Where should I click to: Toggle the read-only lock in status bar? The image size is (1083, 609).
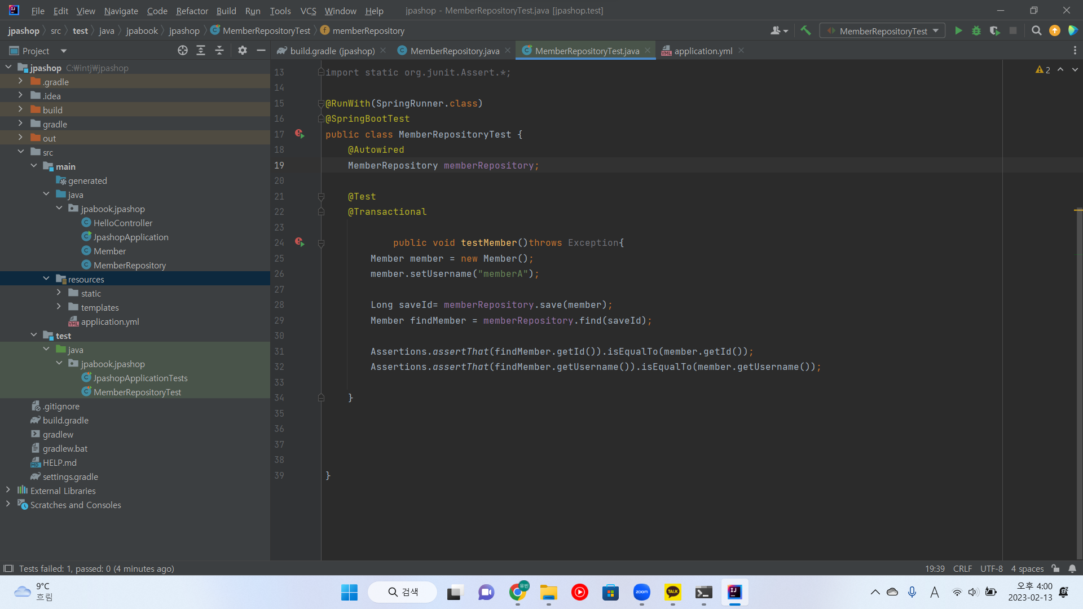1055,568
